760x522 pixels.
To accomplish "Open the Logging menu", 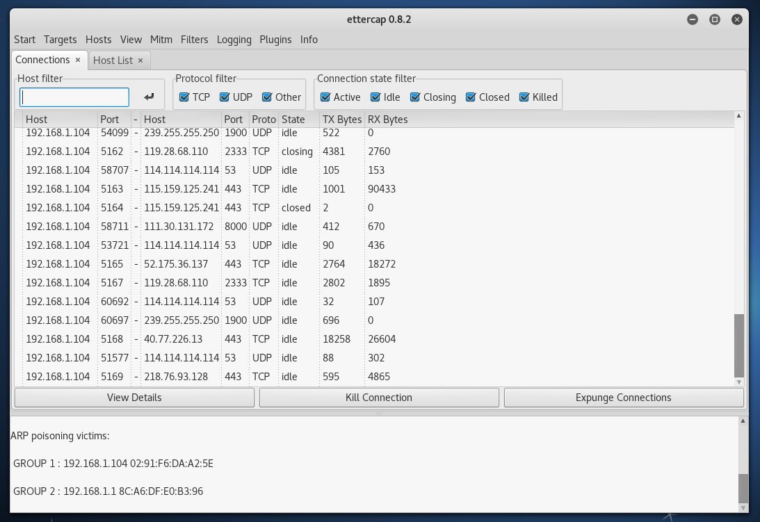I will point(234,39).
